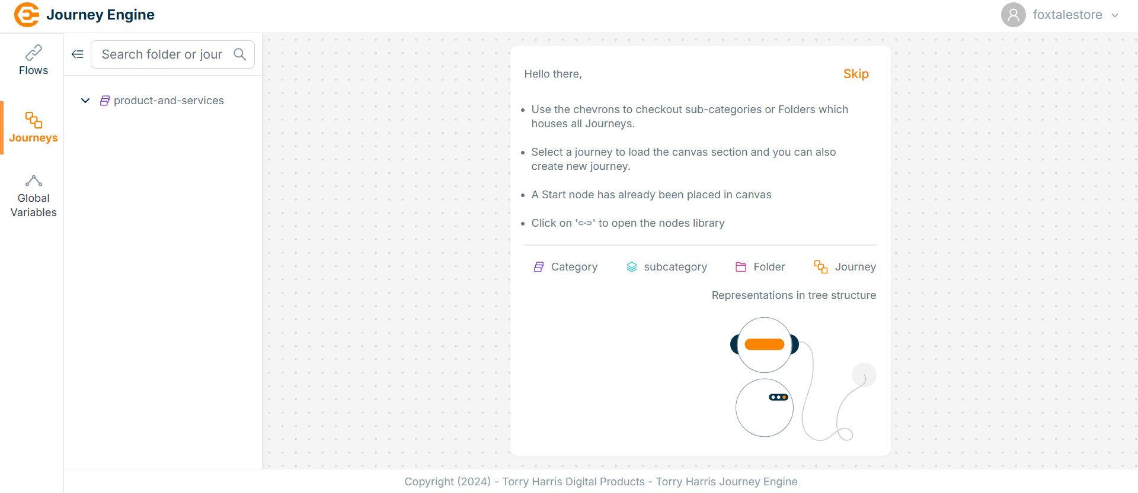
Task: Collapse the folder tree sidebar
Action: [x=78, y=54]
